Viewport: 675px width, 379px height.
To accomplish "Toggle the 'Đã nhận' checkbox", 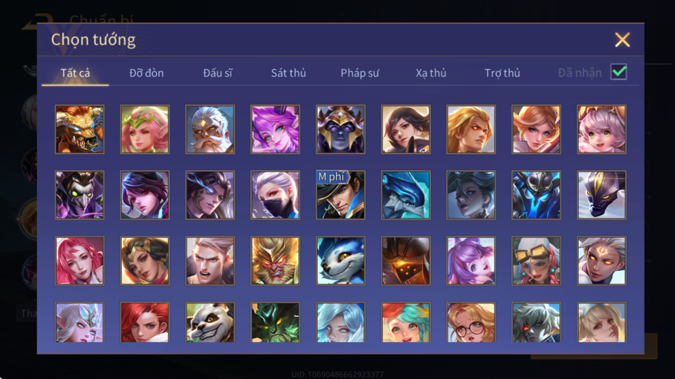I will (x=618, y=72).
